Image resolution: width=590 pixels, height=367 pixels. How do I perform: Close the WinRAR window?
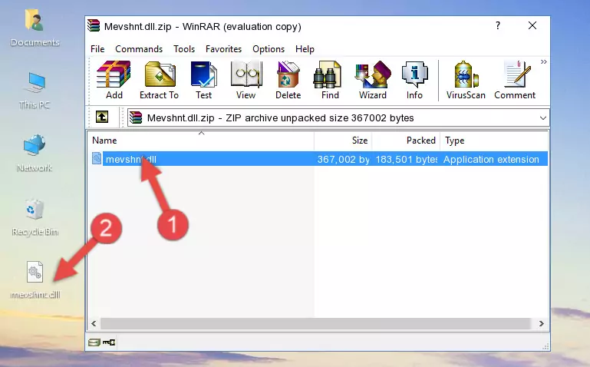(532, 25)
